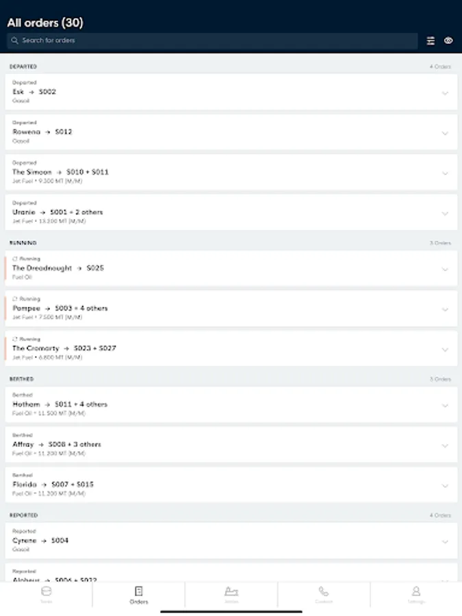Screen dimensions: 462x616
Task: Focus the Search for orders field
Action: click(212, 40)
